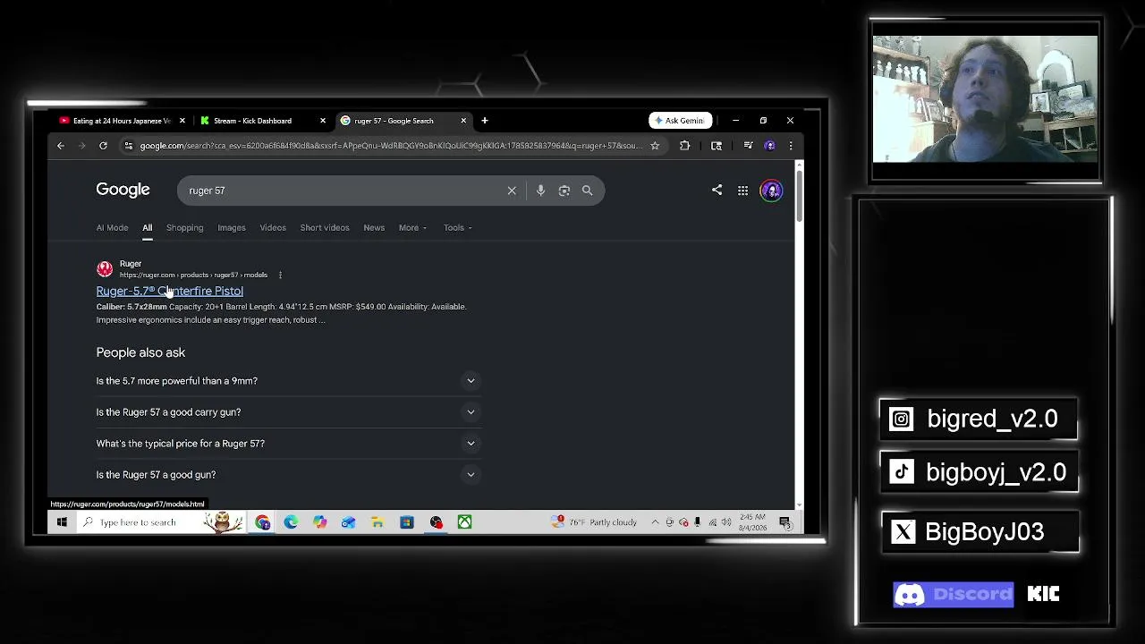
Task: Open a new browser tab
Action: (x=485, y=121)
